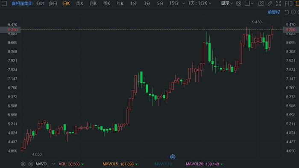Open the F10 company info button
299x168 pixels.
(x=288, y=3)
